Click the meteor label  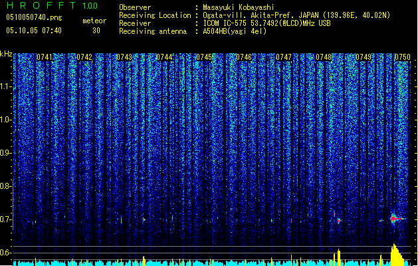coord(94,21)
